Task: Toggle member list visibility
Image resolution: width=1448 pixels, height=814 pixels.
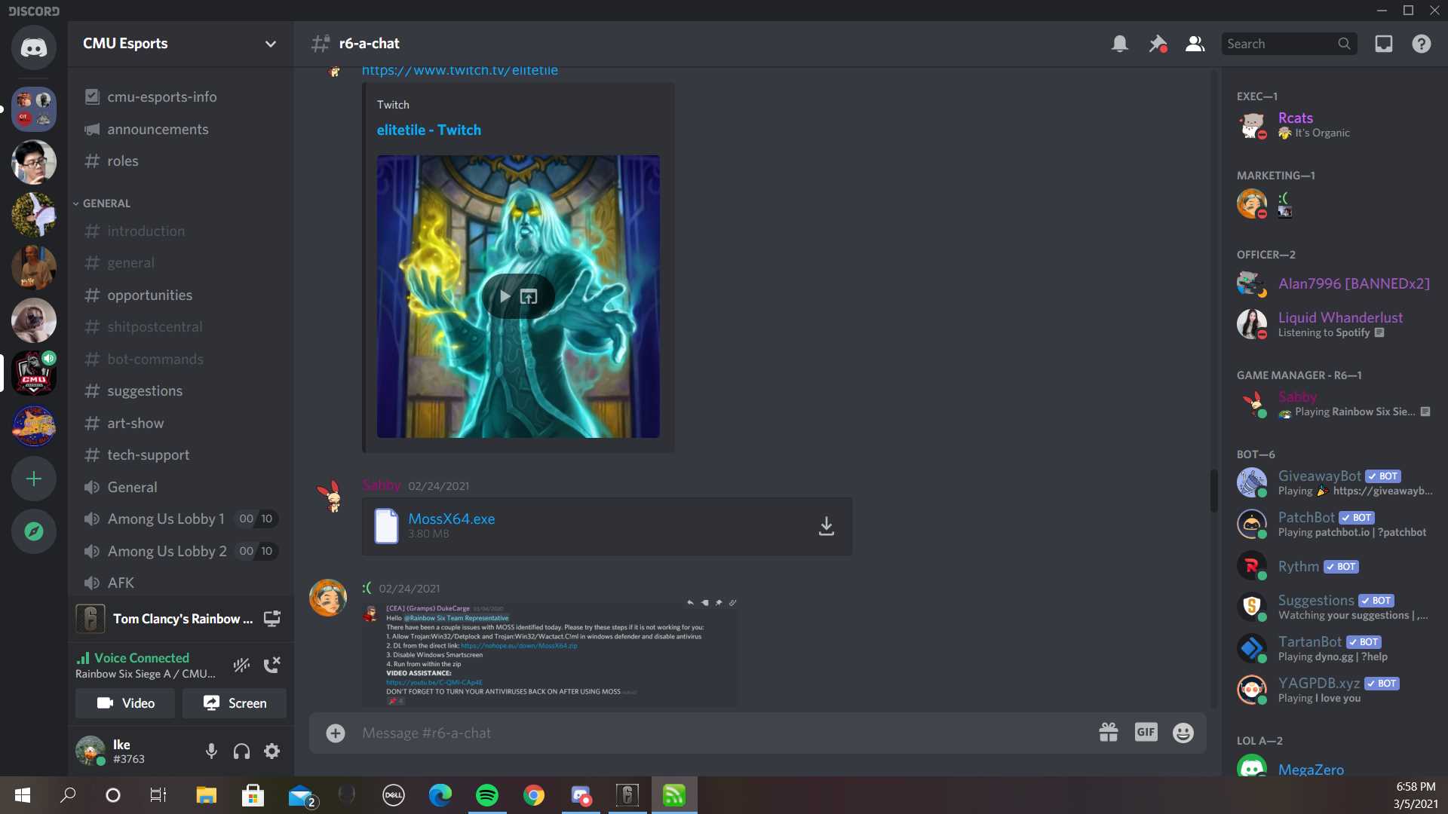Action: click(1195, 44)
